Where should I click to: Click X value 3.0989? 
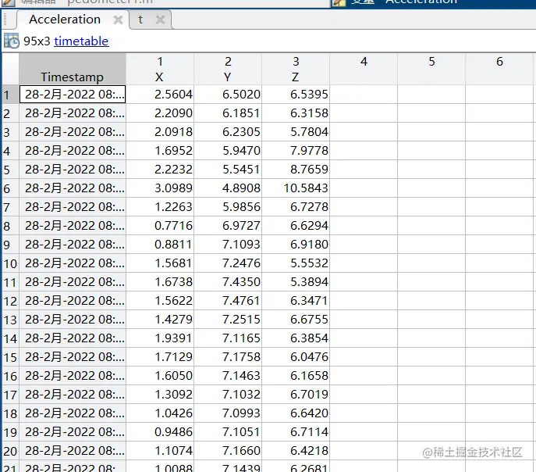[x=173, y=188]
